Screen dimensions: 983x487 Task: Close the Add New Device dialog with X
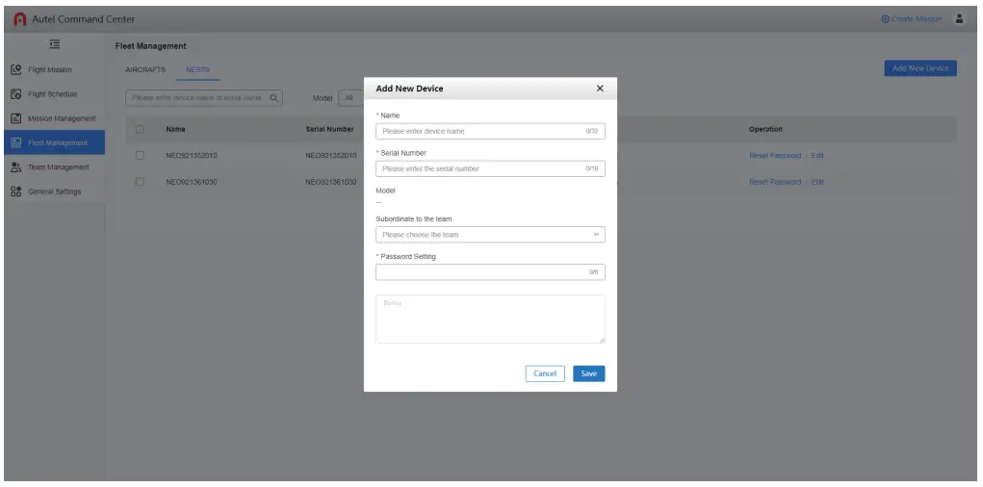[x=601, y=89]
